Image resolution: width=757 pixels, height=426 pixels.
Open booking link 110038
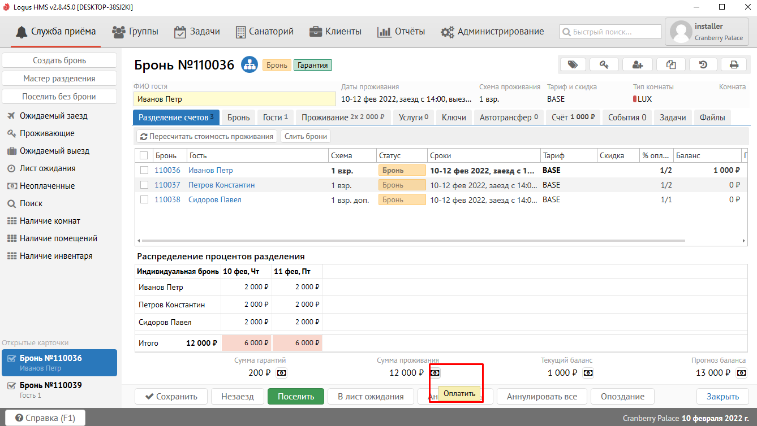pyautogui.click(x=167, y=199)
